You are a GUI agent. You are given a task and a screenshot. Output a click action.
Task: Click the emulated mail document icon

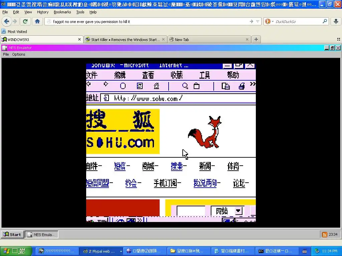click(x=225, y=86)
